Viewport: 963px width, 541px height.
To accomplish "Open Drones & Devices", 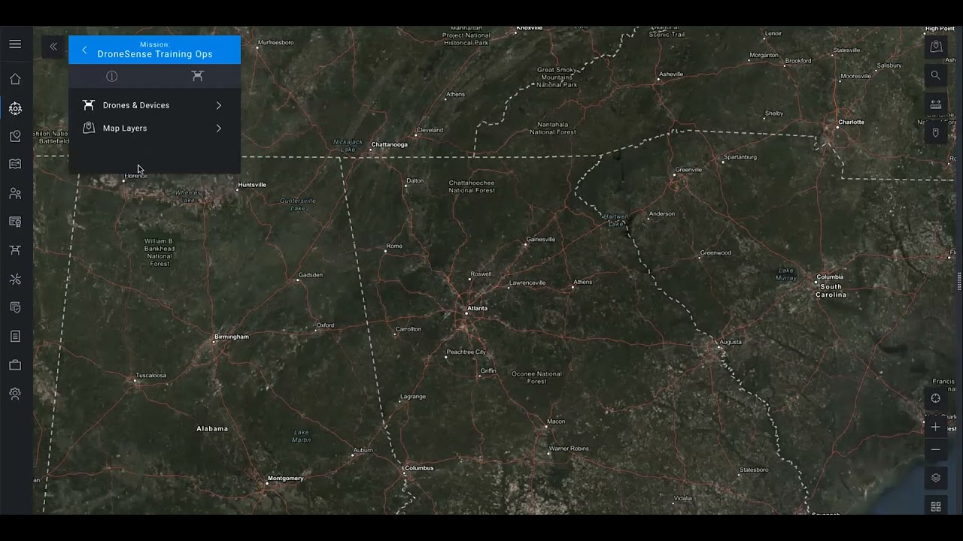I will click(x=154, y=106).
